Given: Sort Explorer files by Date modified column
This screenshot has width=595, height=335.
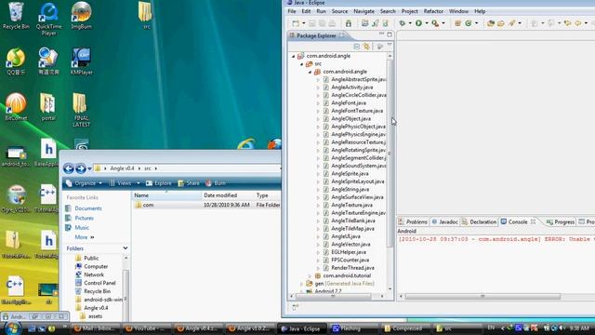Looking at the screenshot, I should (227, 195).
